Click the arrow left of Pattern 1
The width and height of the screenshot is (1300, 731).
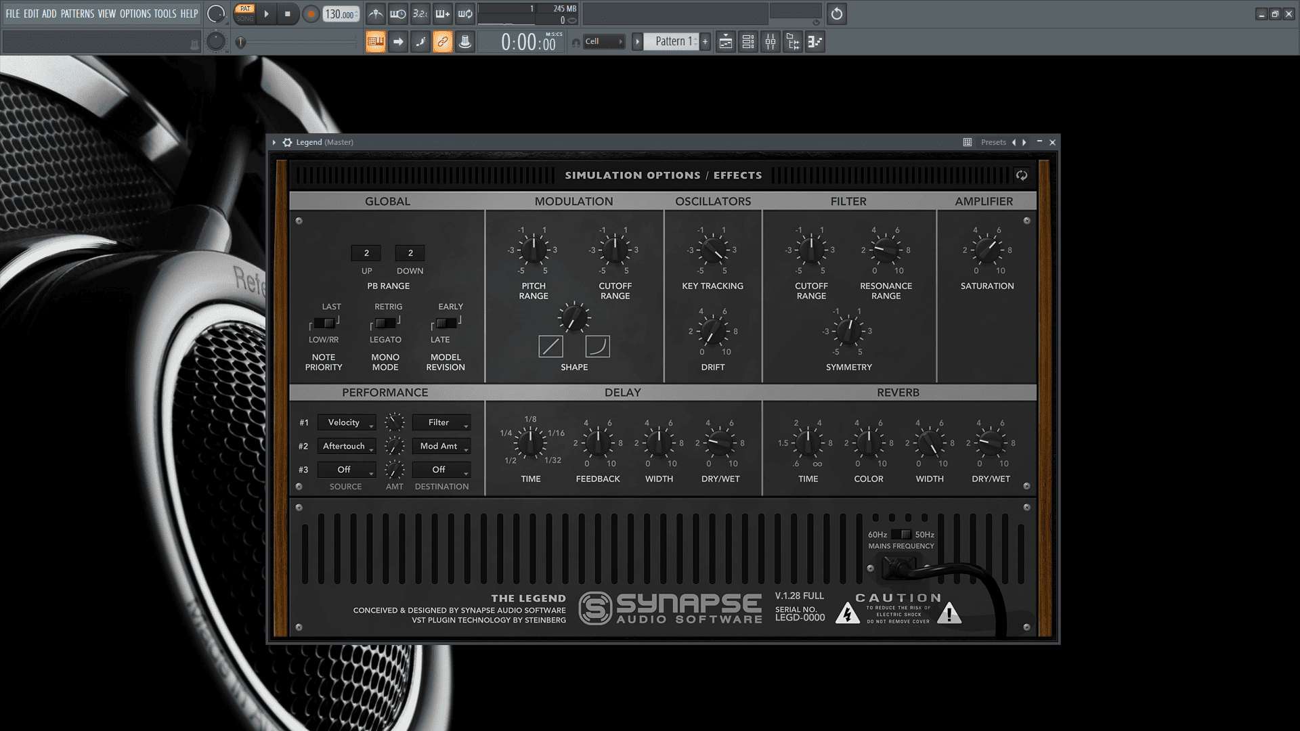point(637,42)
